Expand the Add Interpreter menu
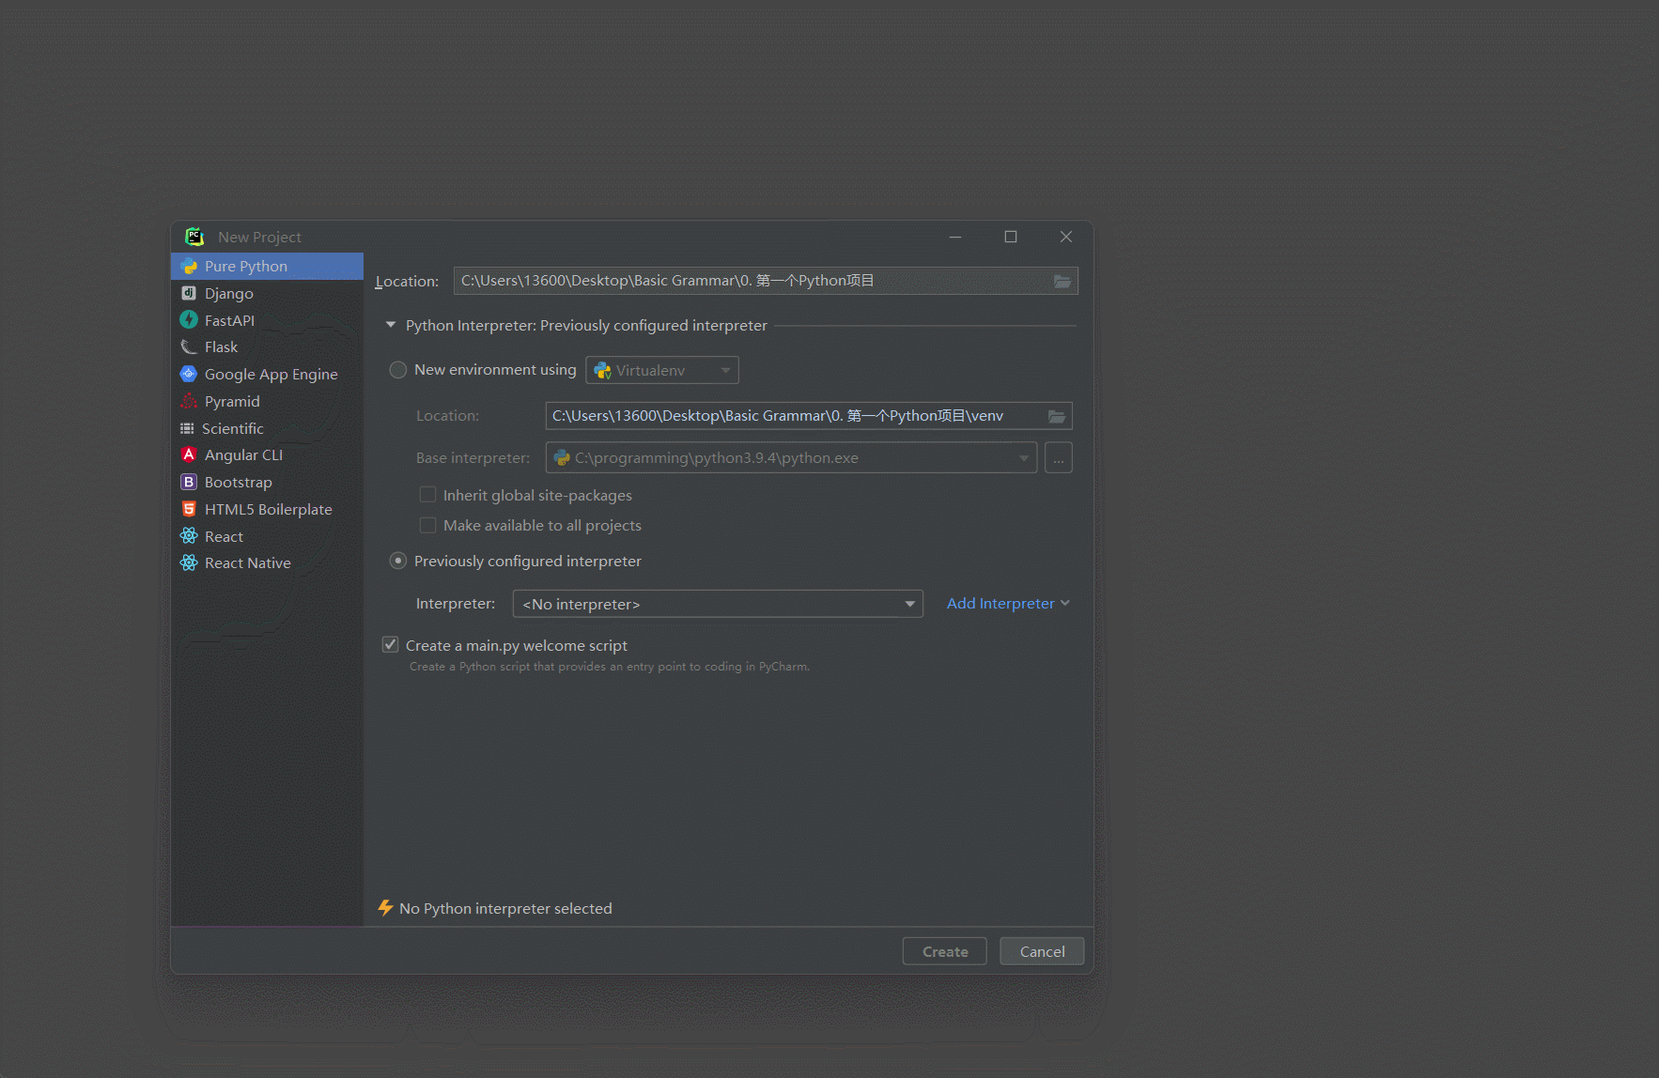The height and width of the screenshot is (1078, 1659). [1008, 604]
